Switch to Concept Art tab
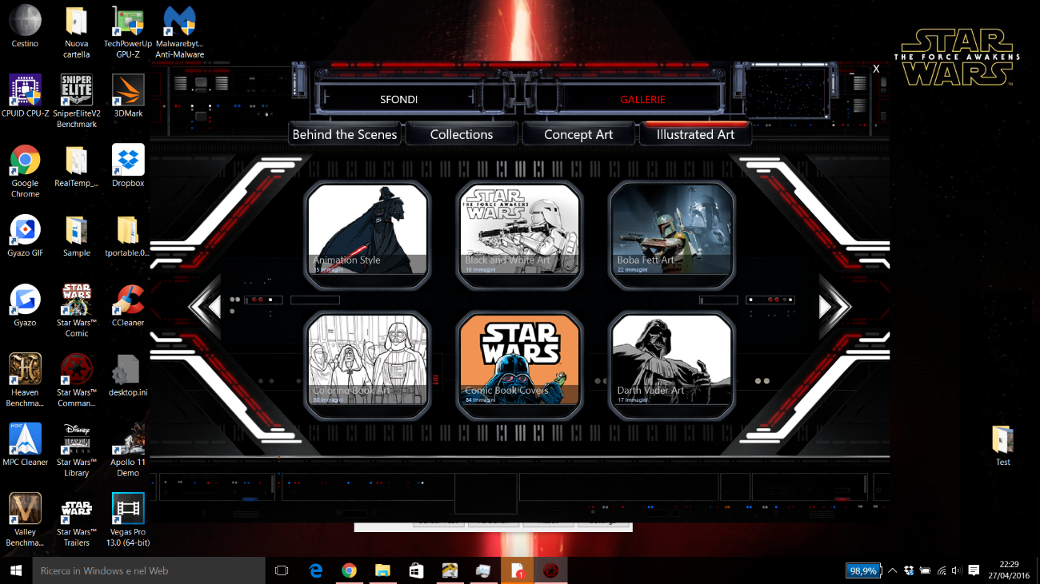This screenshot has height=584, width=1040. coord(578,134)
